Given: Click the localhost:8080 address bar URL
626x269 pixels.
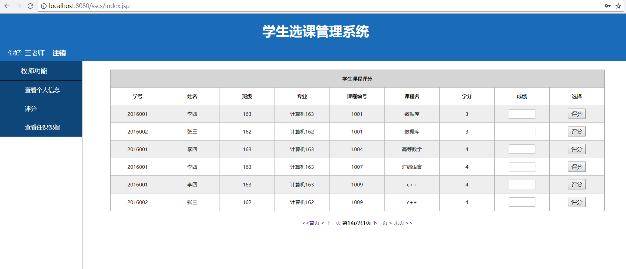Looking at the screenshot, I should click(x=89, y=6).
